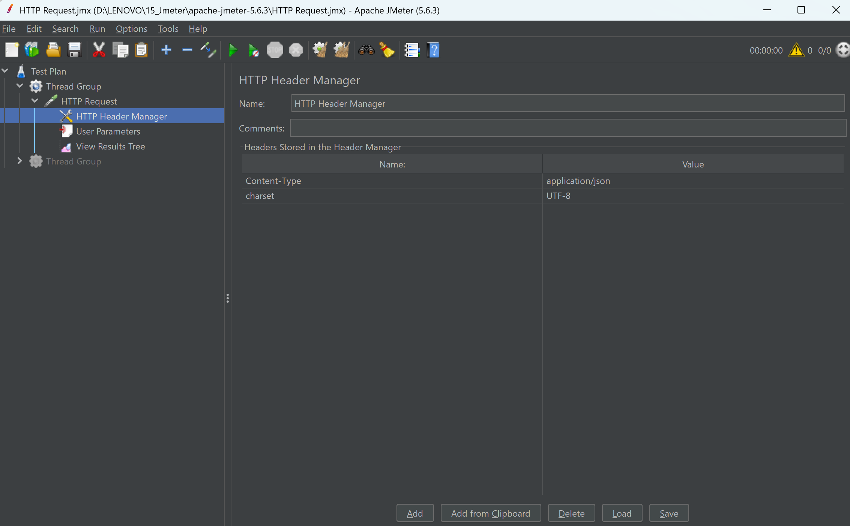Click the remote engines icon at far right

(x=842, y=50)
